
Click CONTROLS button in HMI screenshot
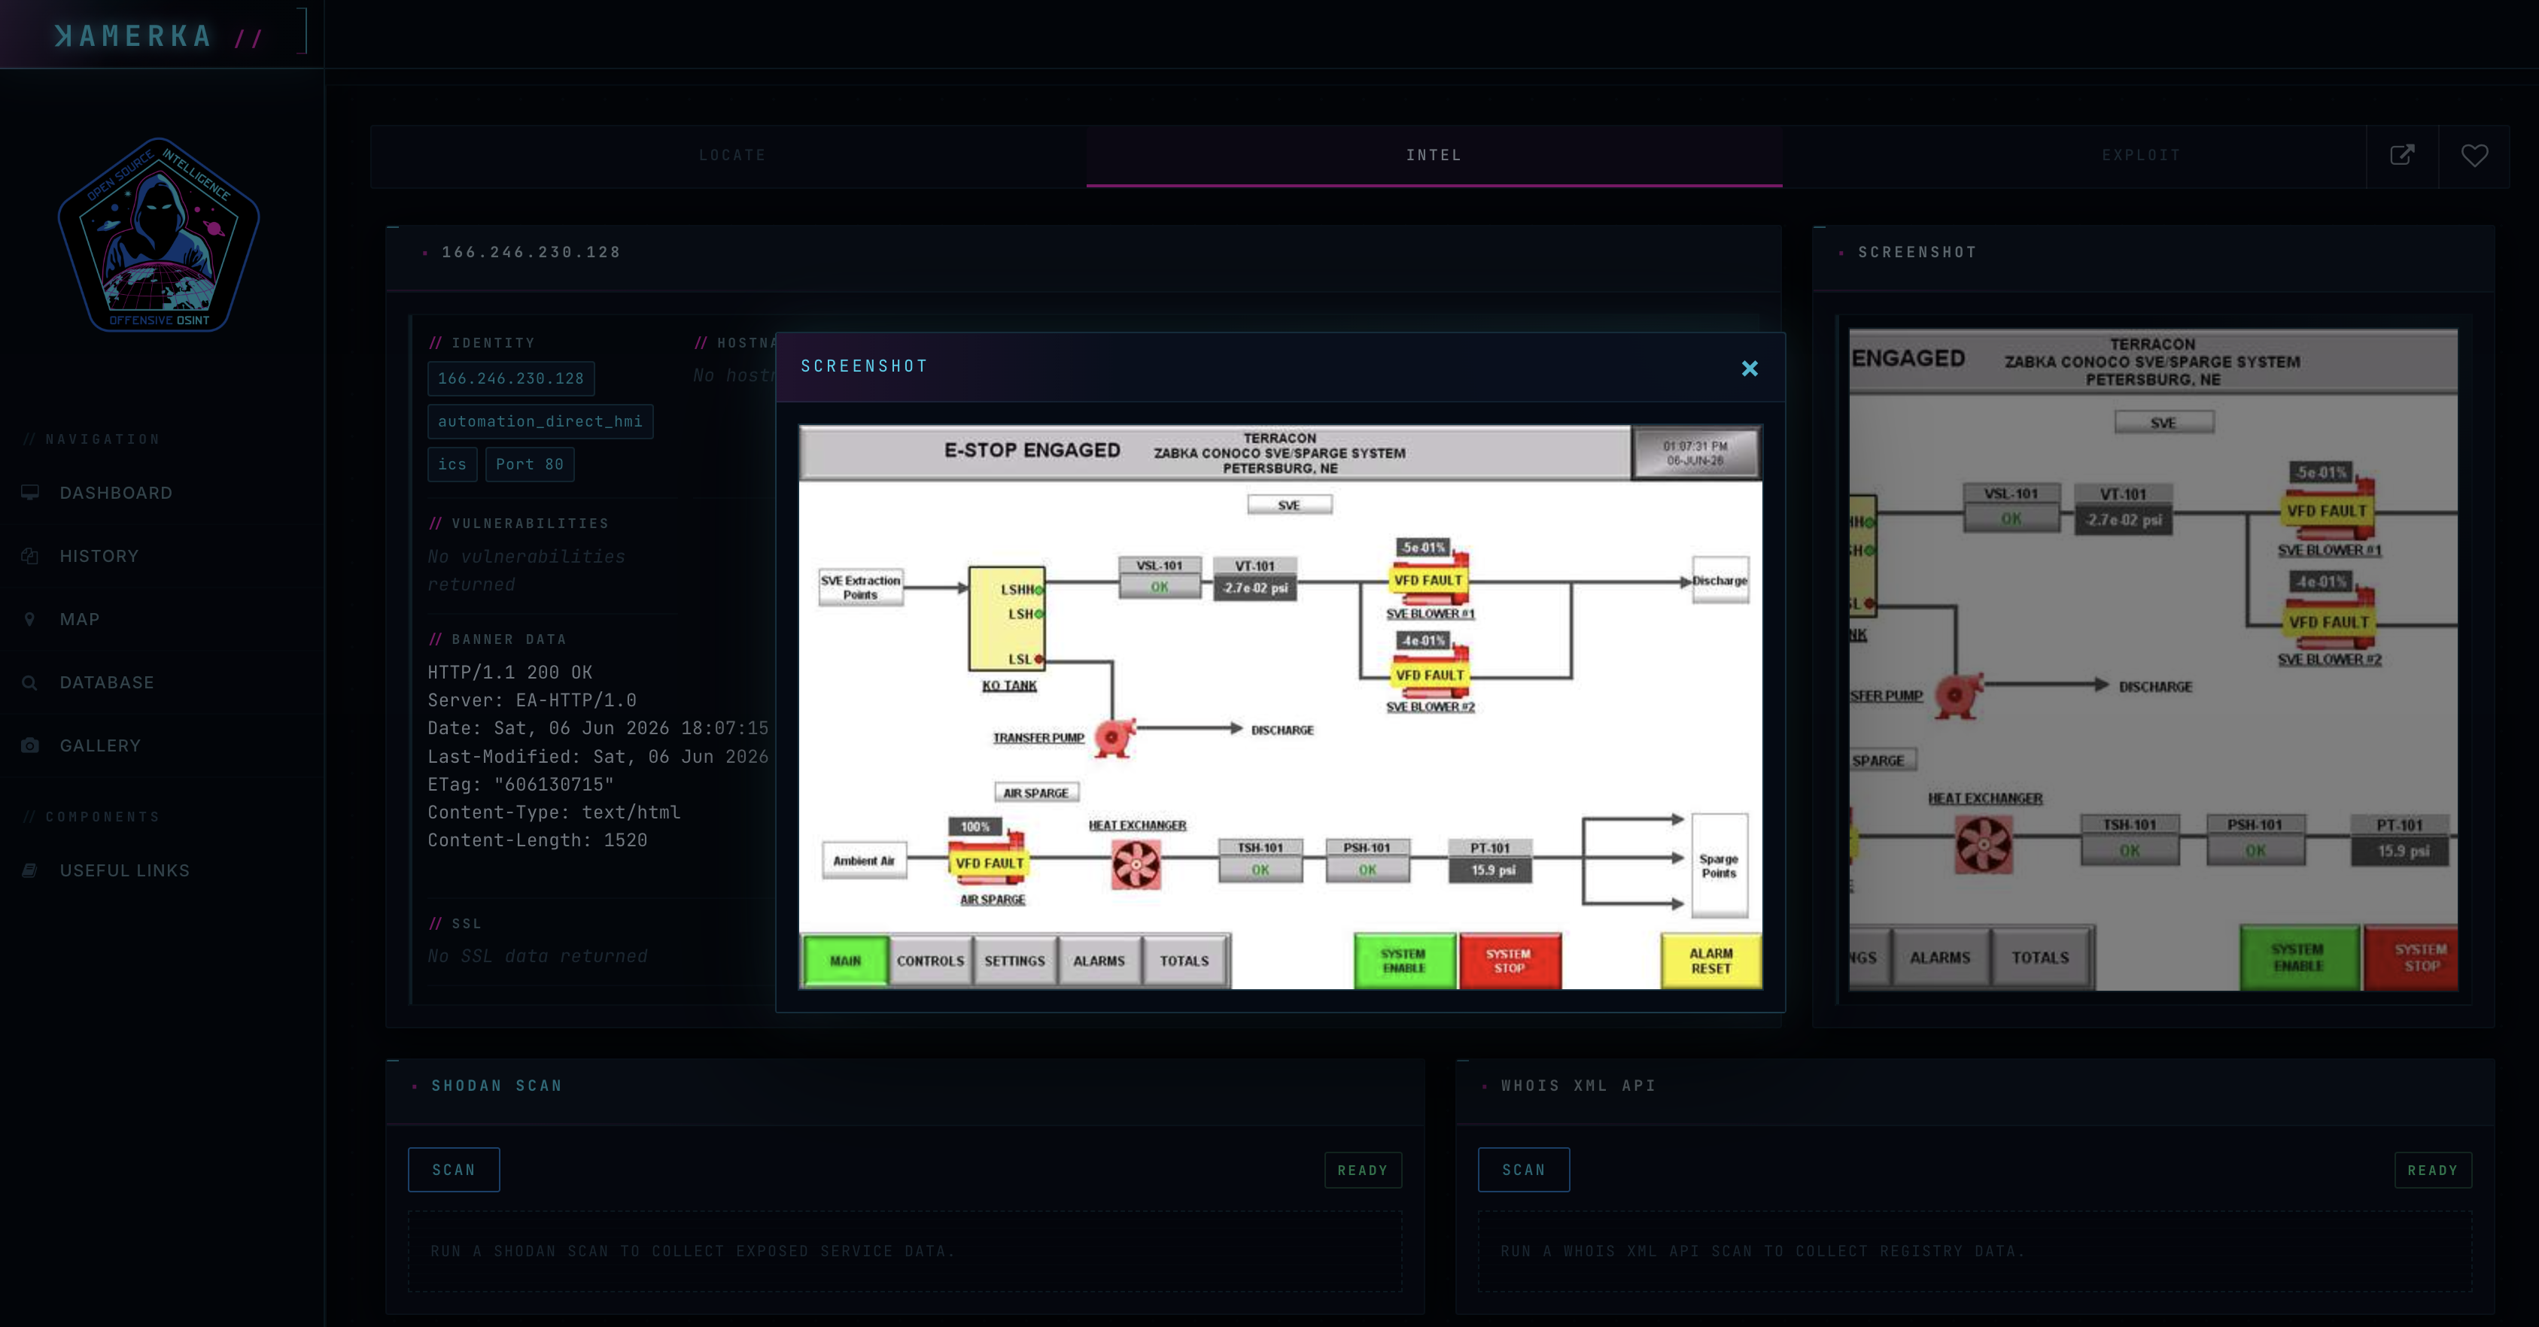(x=929, y=961)
